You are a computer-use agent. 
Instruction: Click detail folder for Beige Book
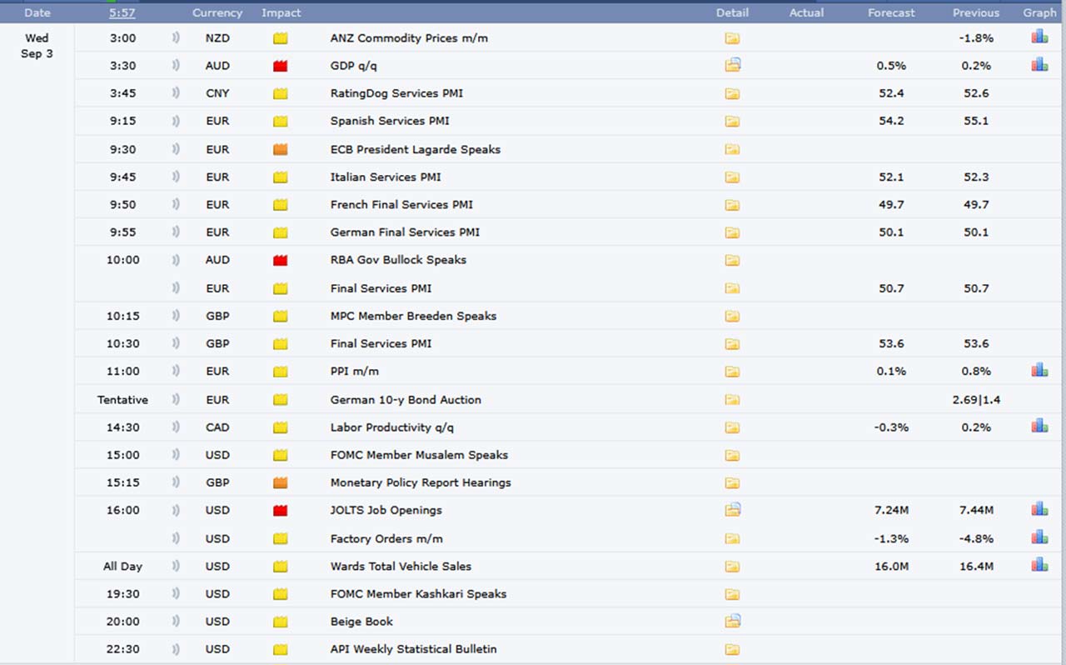(x=732, y=621)
